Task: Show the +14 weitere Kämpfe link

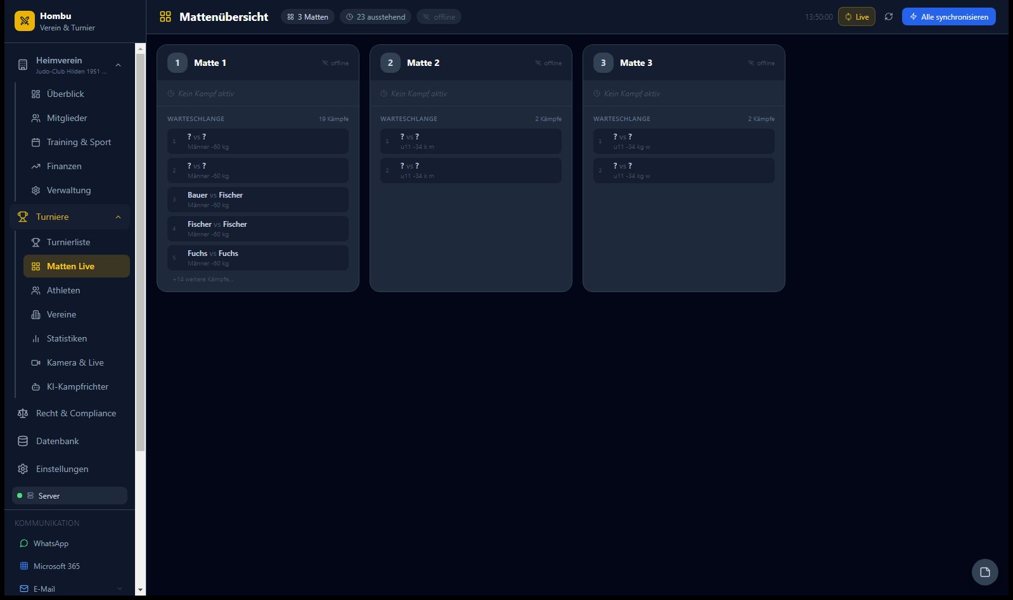Action: (203, 279)
